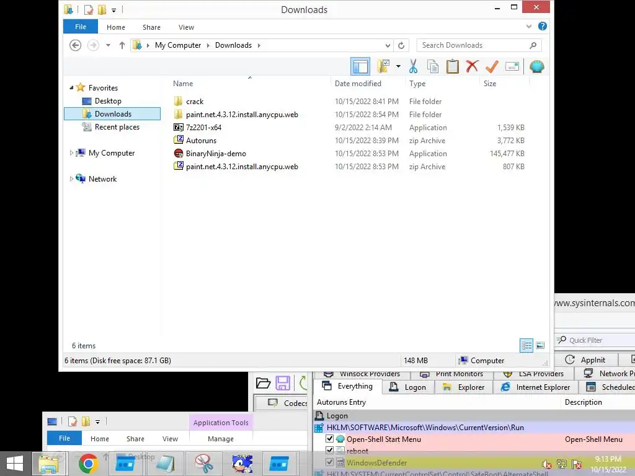Expand the Network tree node

tap(71, 178)
